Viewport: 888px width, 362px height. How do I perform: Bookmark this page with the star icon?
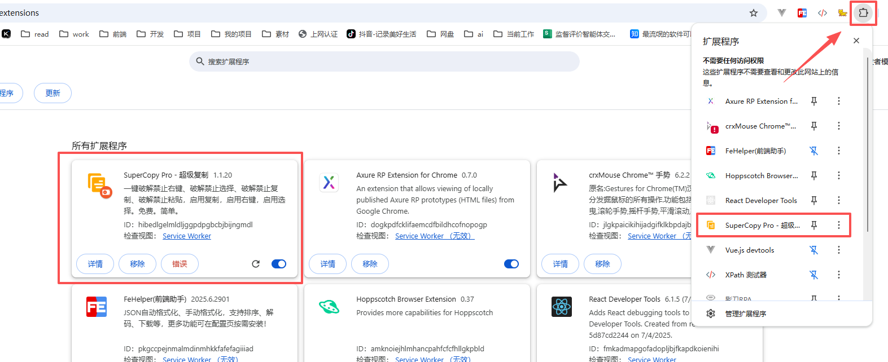(754, 13)
